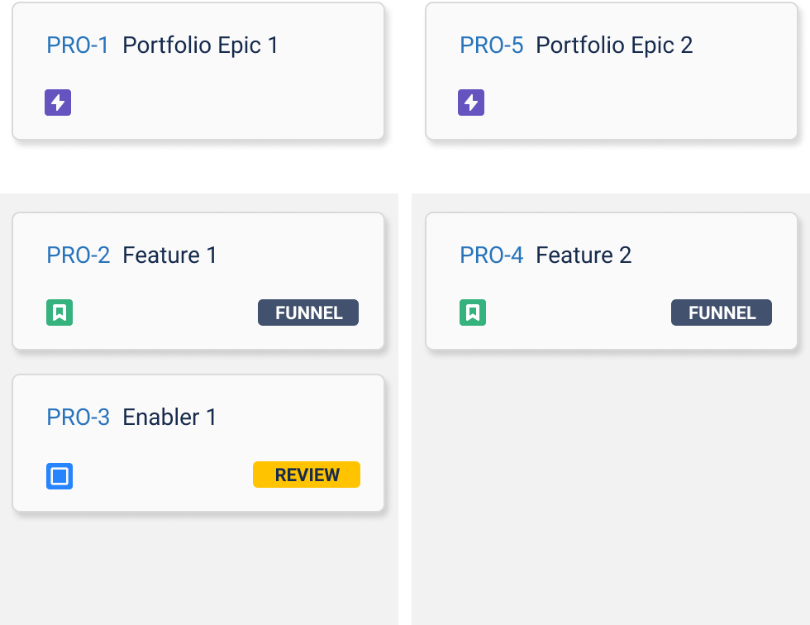
Task: Select the Portfolio Epic 1 title
Action: [200, 45]
